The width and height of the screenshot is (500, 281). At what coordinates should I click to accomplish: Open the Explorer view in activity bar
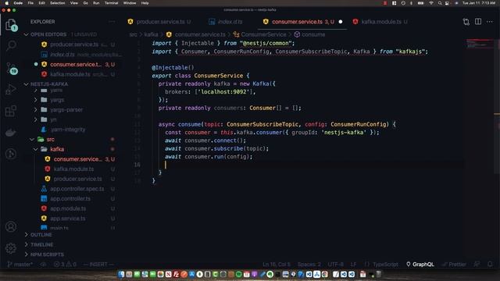10,24
